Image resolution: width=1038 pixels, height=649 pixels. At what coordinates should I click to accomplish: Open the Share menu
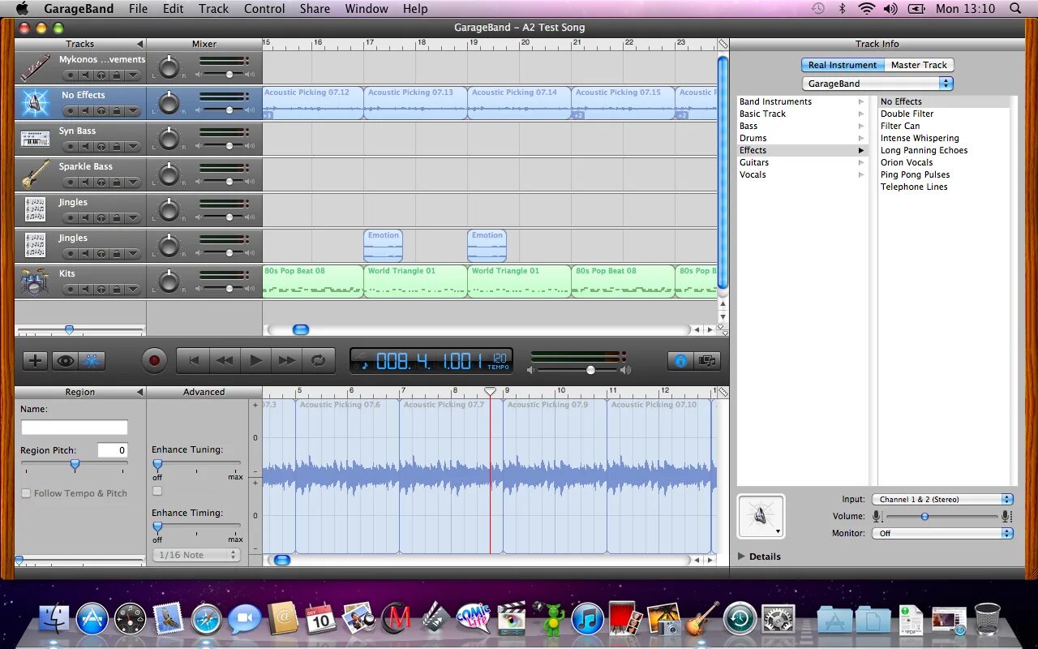point(315,9)
